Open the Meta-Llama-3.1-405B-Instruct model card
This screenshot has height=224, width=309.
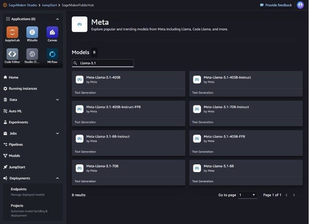click(x=246, y=84)
